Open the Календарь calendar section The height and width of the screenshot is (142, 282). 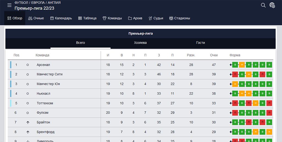pos(61,18)
